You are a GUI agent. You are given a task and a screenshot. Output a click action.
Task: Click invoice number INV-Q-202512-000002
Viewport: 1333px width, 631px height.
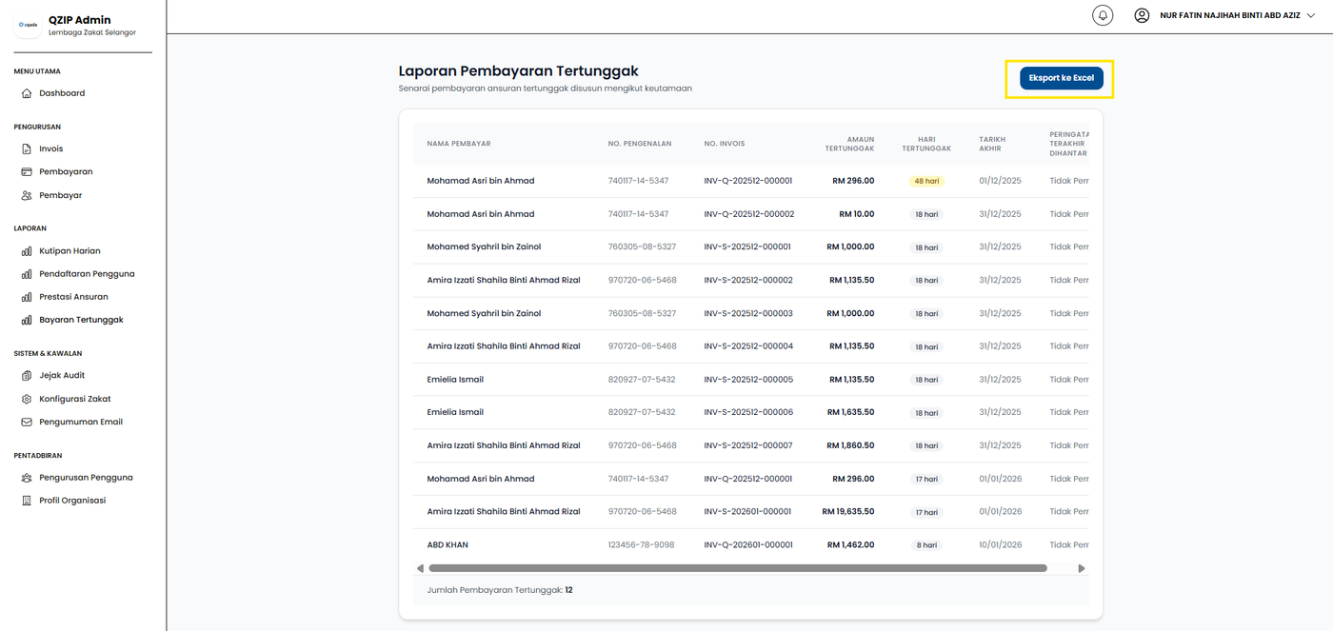tap(749, 214)
